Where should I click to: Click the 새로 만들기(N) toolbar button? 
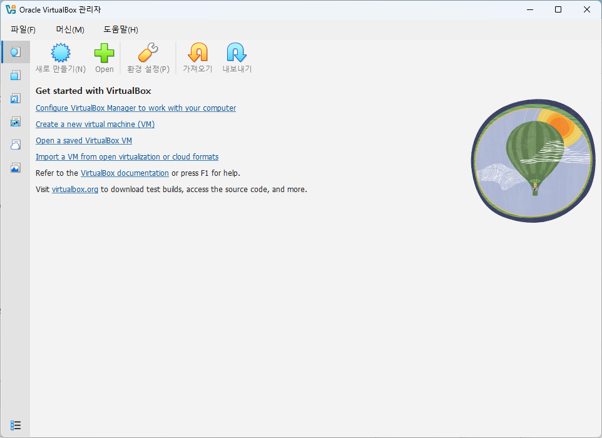coord(61,58)
